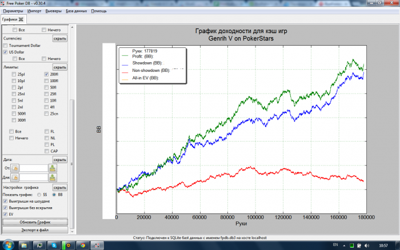
Task: Select the Free Poker DB card-suits taskbar icon
Action: [x=97, y=245]
